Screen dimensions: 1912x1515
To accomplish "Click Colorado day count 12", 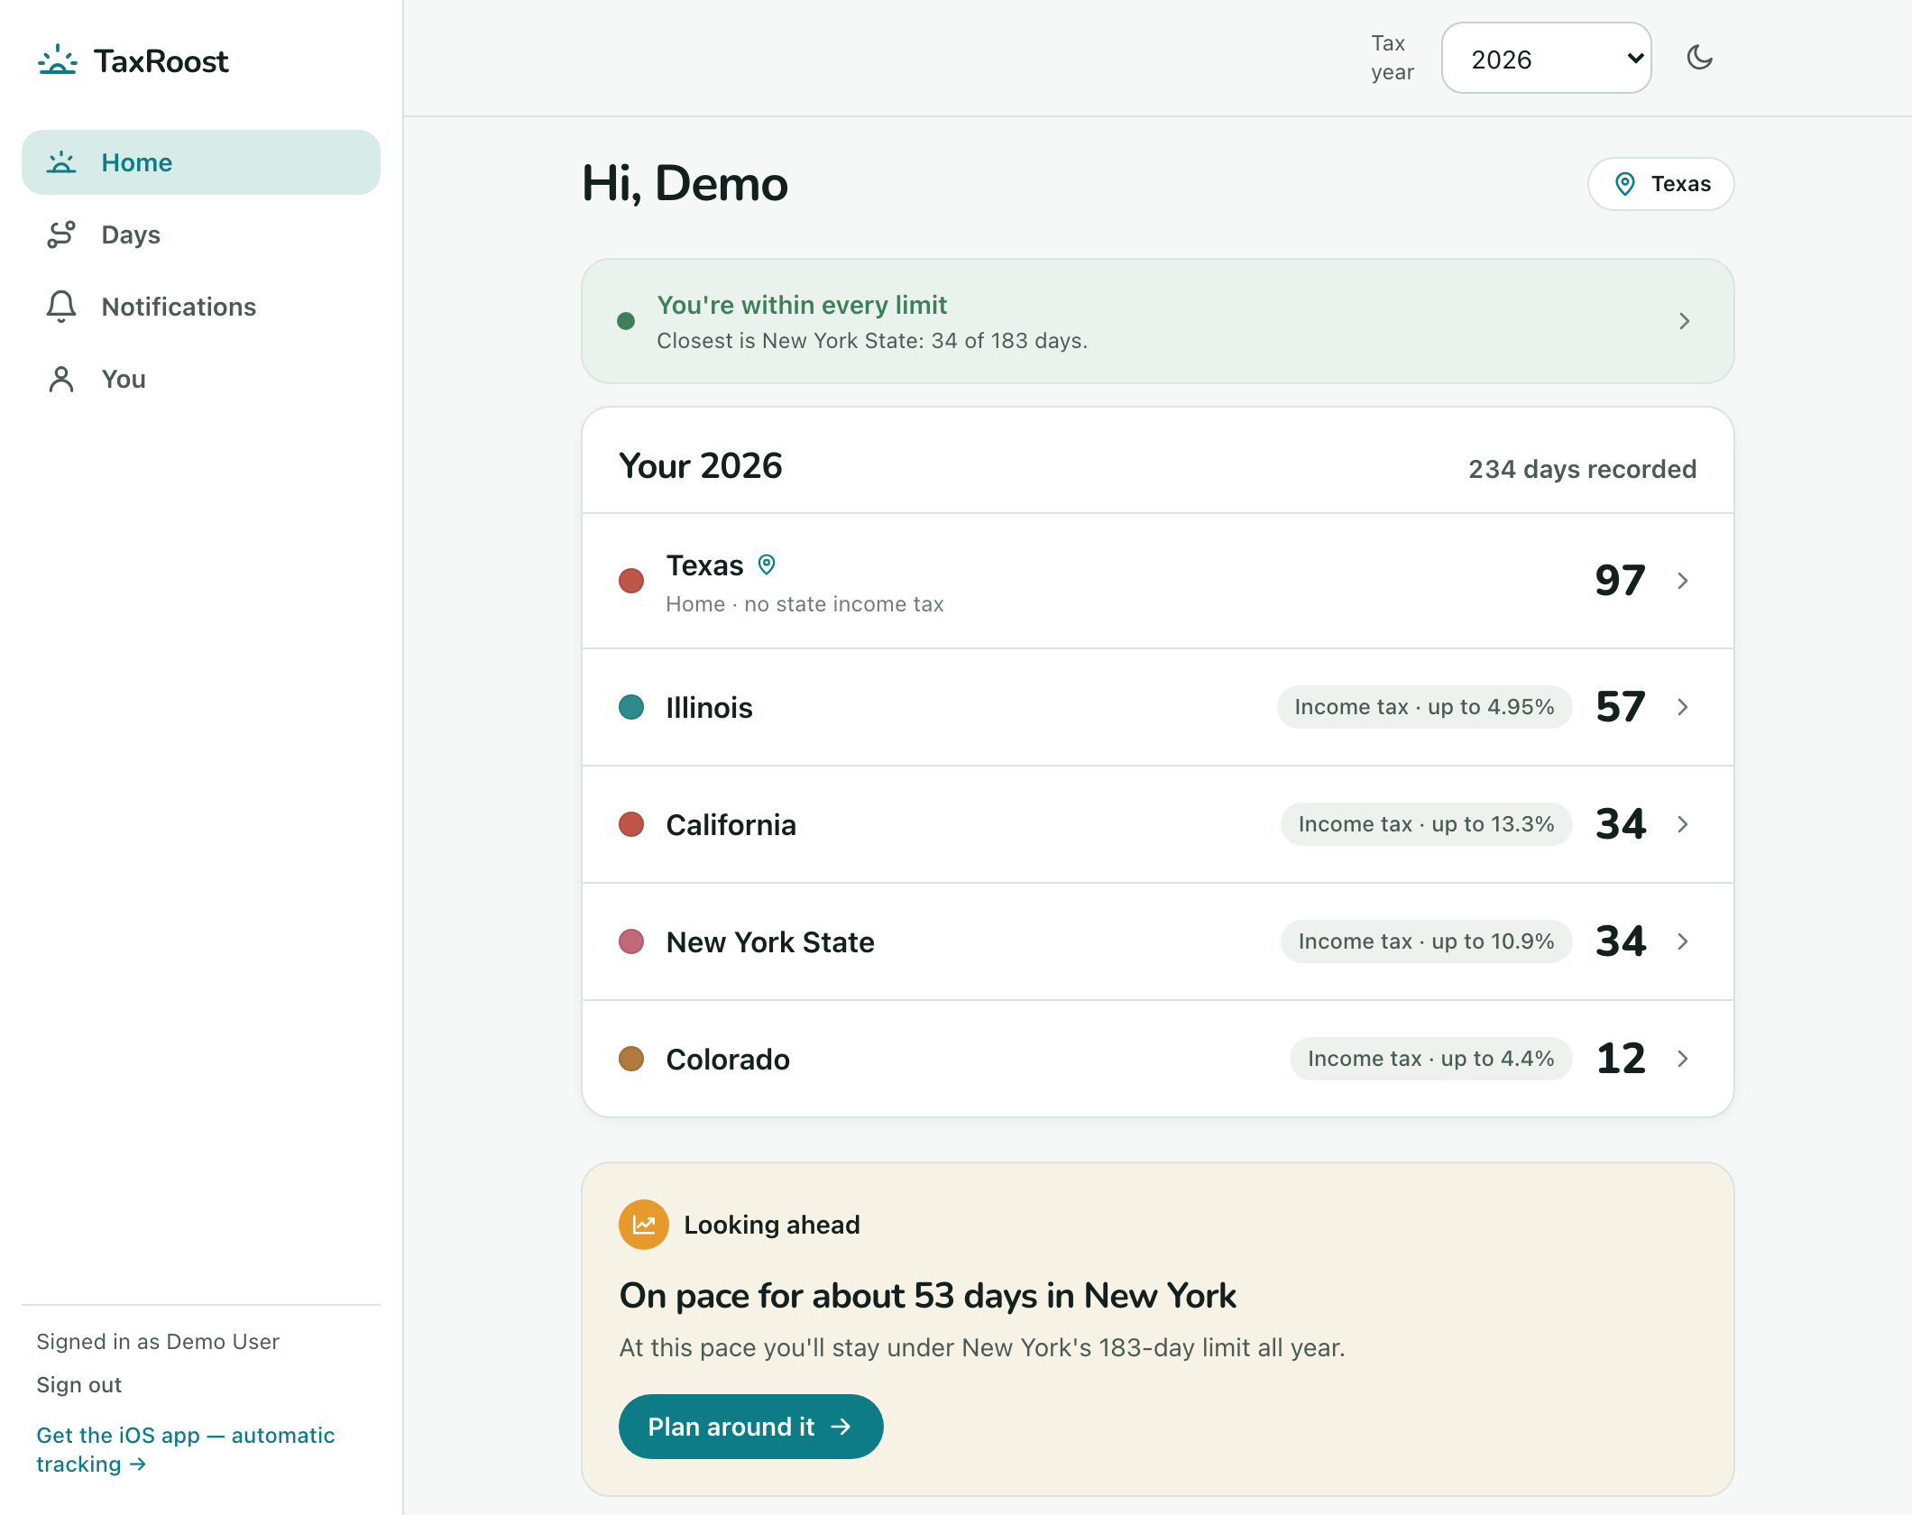I will click(1621, 1059).
